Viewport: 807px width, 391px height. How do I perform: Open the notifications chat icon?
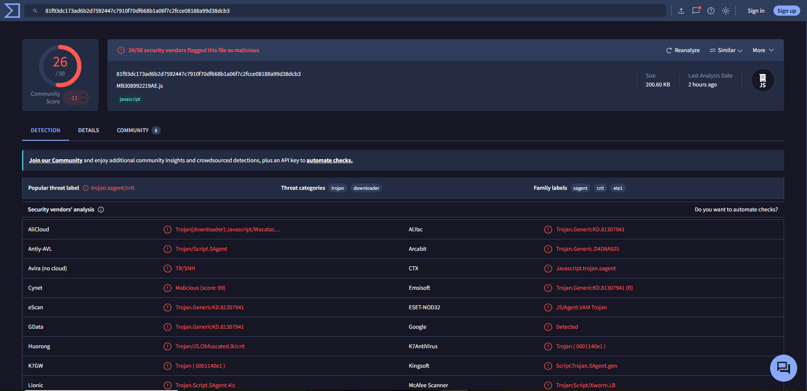[x=696, y=11]
